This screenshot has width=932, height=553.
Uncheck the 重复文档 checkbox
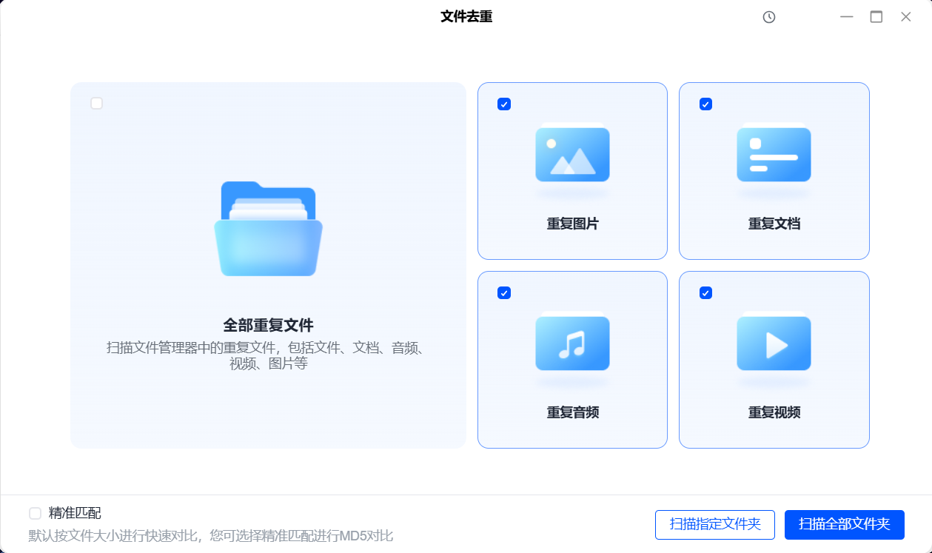coord(705,104)
